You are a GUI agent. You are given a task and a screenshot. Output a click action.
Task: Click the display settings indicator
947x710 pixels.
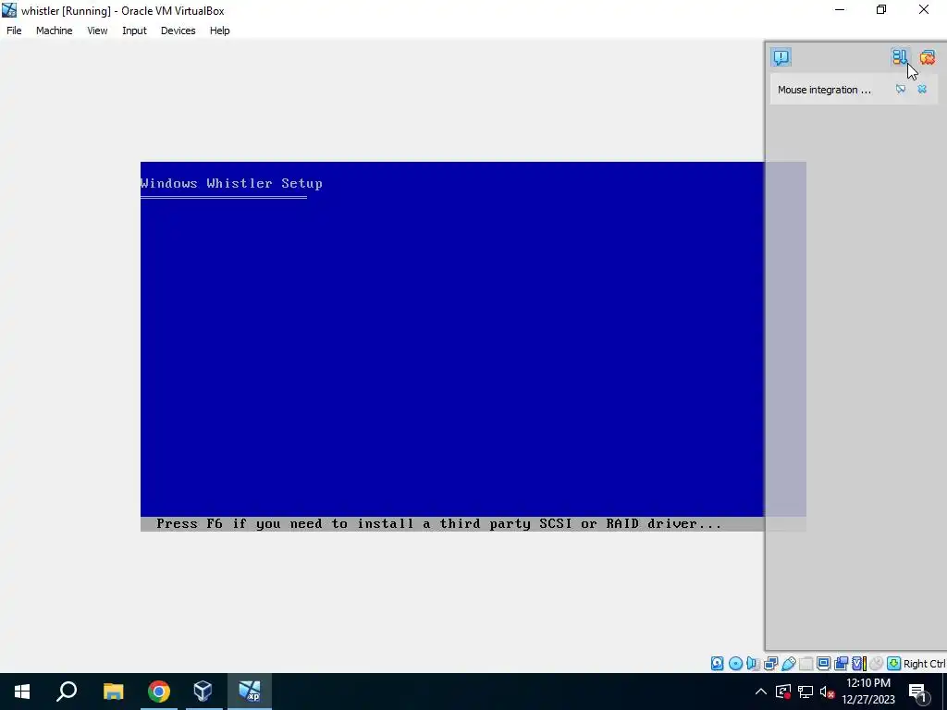(823, 664)
